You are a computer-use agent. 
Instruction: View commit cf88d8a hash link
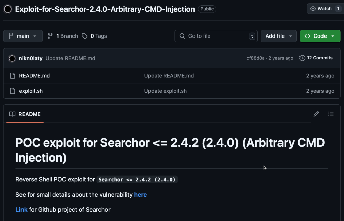point(255,58)
